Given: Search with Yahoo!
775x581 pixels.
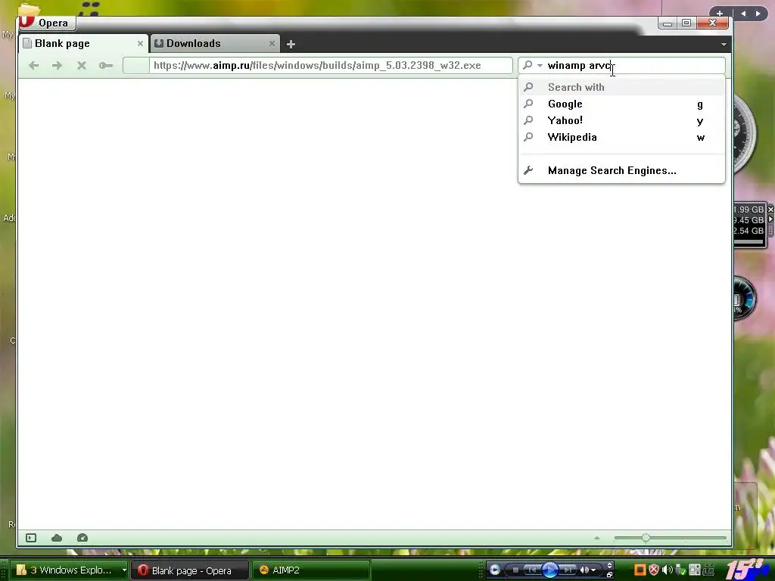Looking at the screenshot, I should (x=621, y=120).
